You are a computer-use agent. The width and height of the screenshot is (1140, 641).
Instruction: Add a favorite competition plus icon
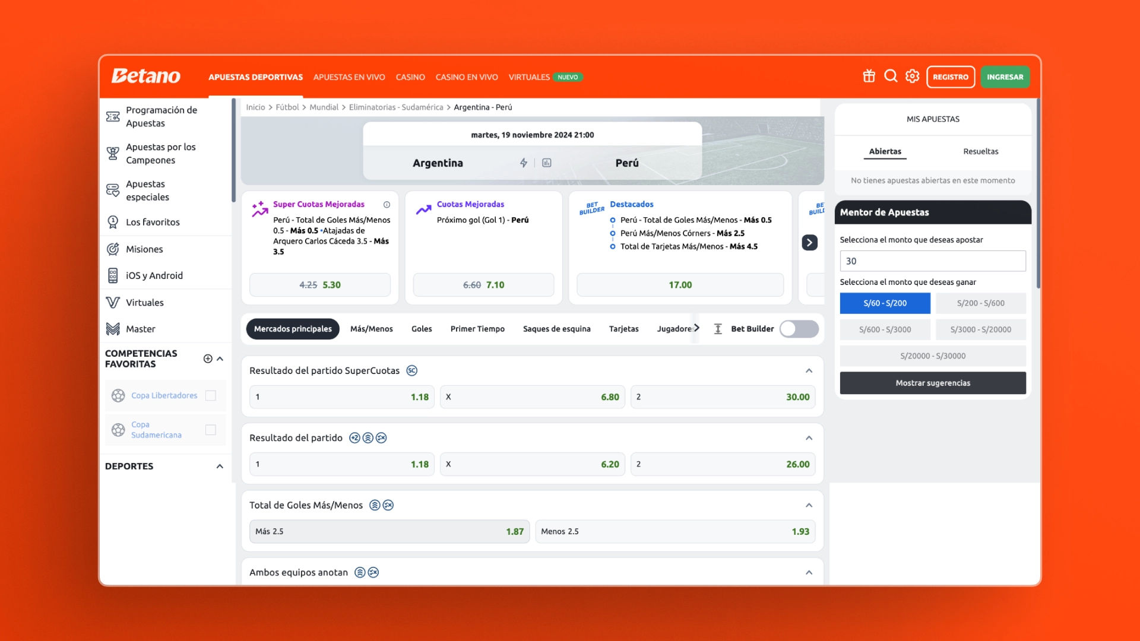tap(208, 358)
